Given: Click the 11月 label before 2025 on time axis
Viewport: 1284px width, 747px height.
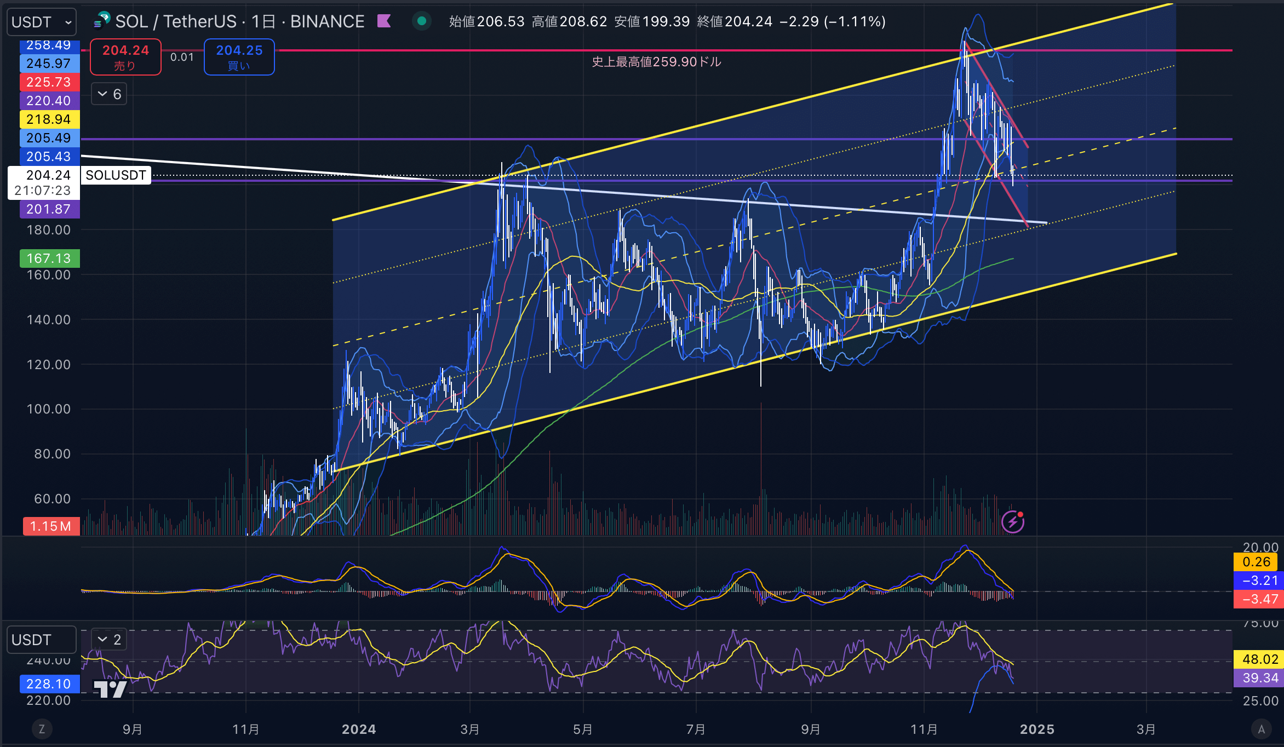Looking at the screenshot, I should (x=924, y=729).
